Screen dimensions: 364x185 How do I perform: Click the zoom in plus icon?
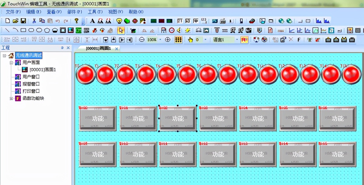click(x=167, y=40)
